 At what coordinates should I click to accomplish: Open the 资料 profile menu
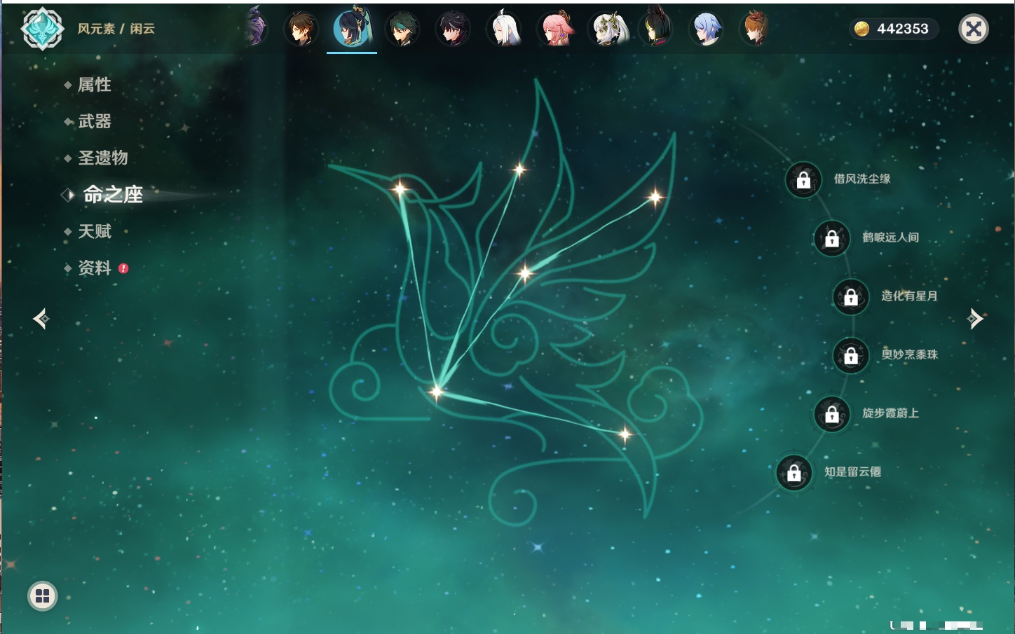tap(95, 268)
